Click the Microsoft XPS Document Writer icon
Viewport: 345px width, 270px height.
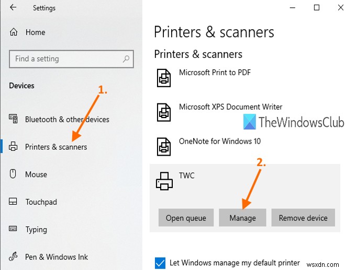[x=164, y=112]
